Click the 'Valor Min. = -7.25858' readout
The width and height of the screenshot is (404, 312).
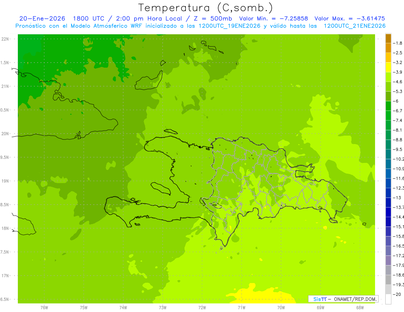[273, 19]
